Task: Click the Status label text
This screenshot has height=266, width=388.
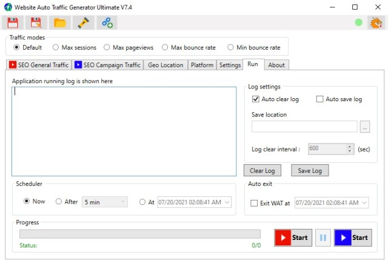Action: coord(28,245)
